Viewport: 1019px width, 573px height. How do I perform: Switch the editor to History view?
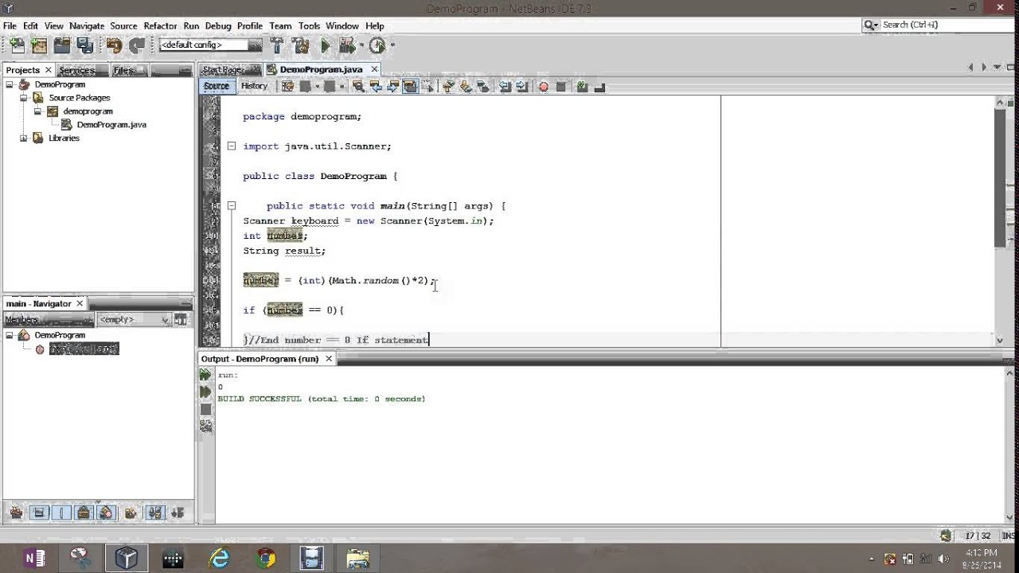tap(254, 86)
